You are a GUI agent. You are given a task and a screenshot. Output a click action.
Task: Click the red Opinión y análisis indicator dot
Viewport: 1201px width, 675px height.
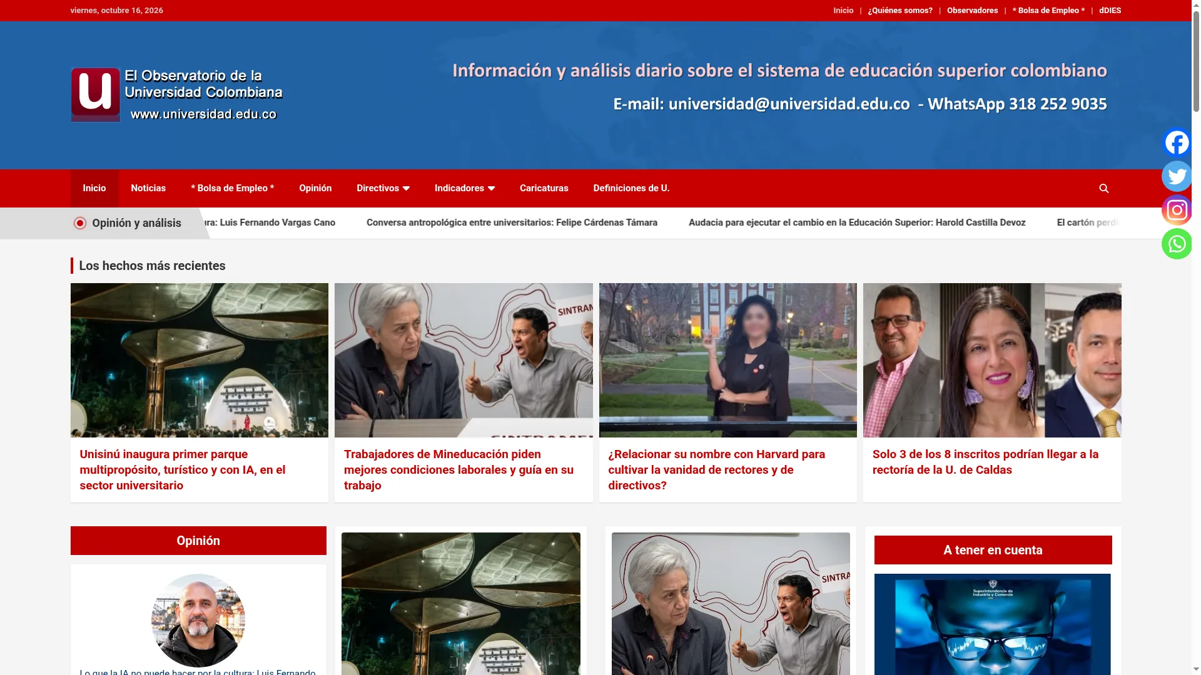(x=79, y=223)
